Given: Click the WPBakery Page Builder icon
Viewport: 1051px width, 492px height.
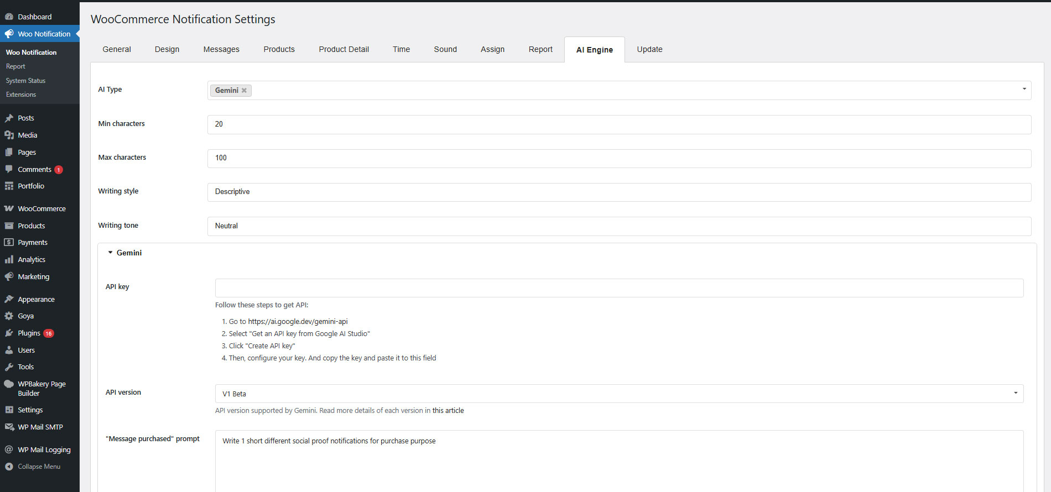Looking at the screenshot, I should (x=9, y=384).
